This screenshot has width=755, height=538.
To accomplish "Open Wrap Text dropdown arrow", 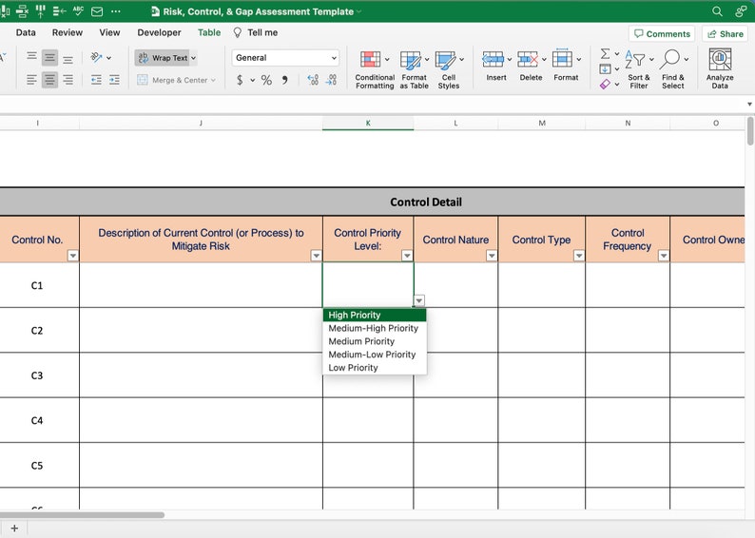I will coord(194,58).
